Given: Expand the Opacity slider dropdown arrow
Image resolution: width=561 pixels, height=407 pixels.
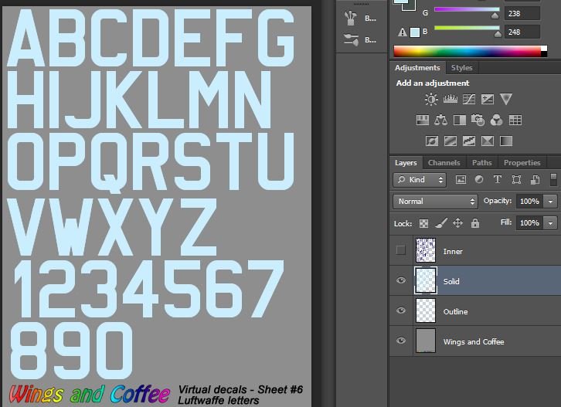Looking at the screenshot, I should [550, 202].
